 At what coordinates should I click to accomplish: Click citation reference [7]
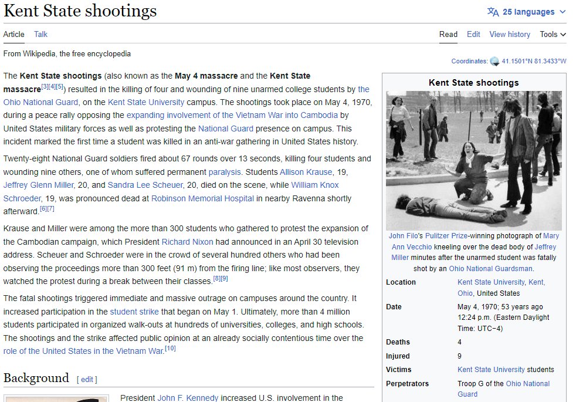tap(50, 208)
